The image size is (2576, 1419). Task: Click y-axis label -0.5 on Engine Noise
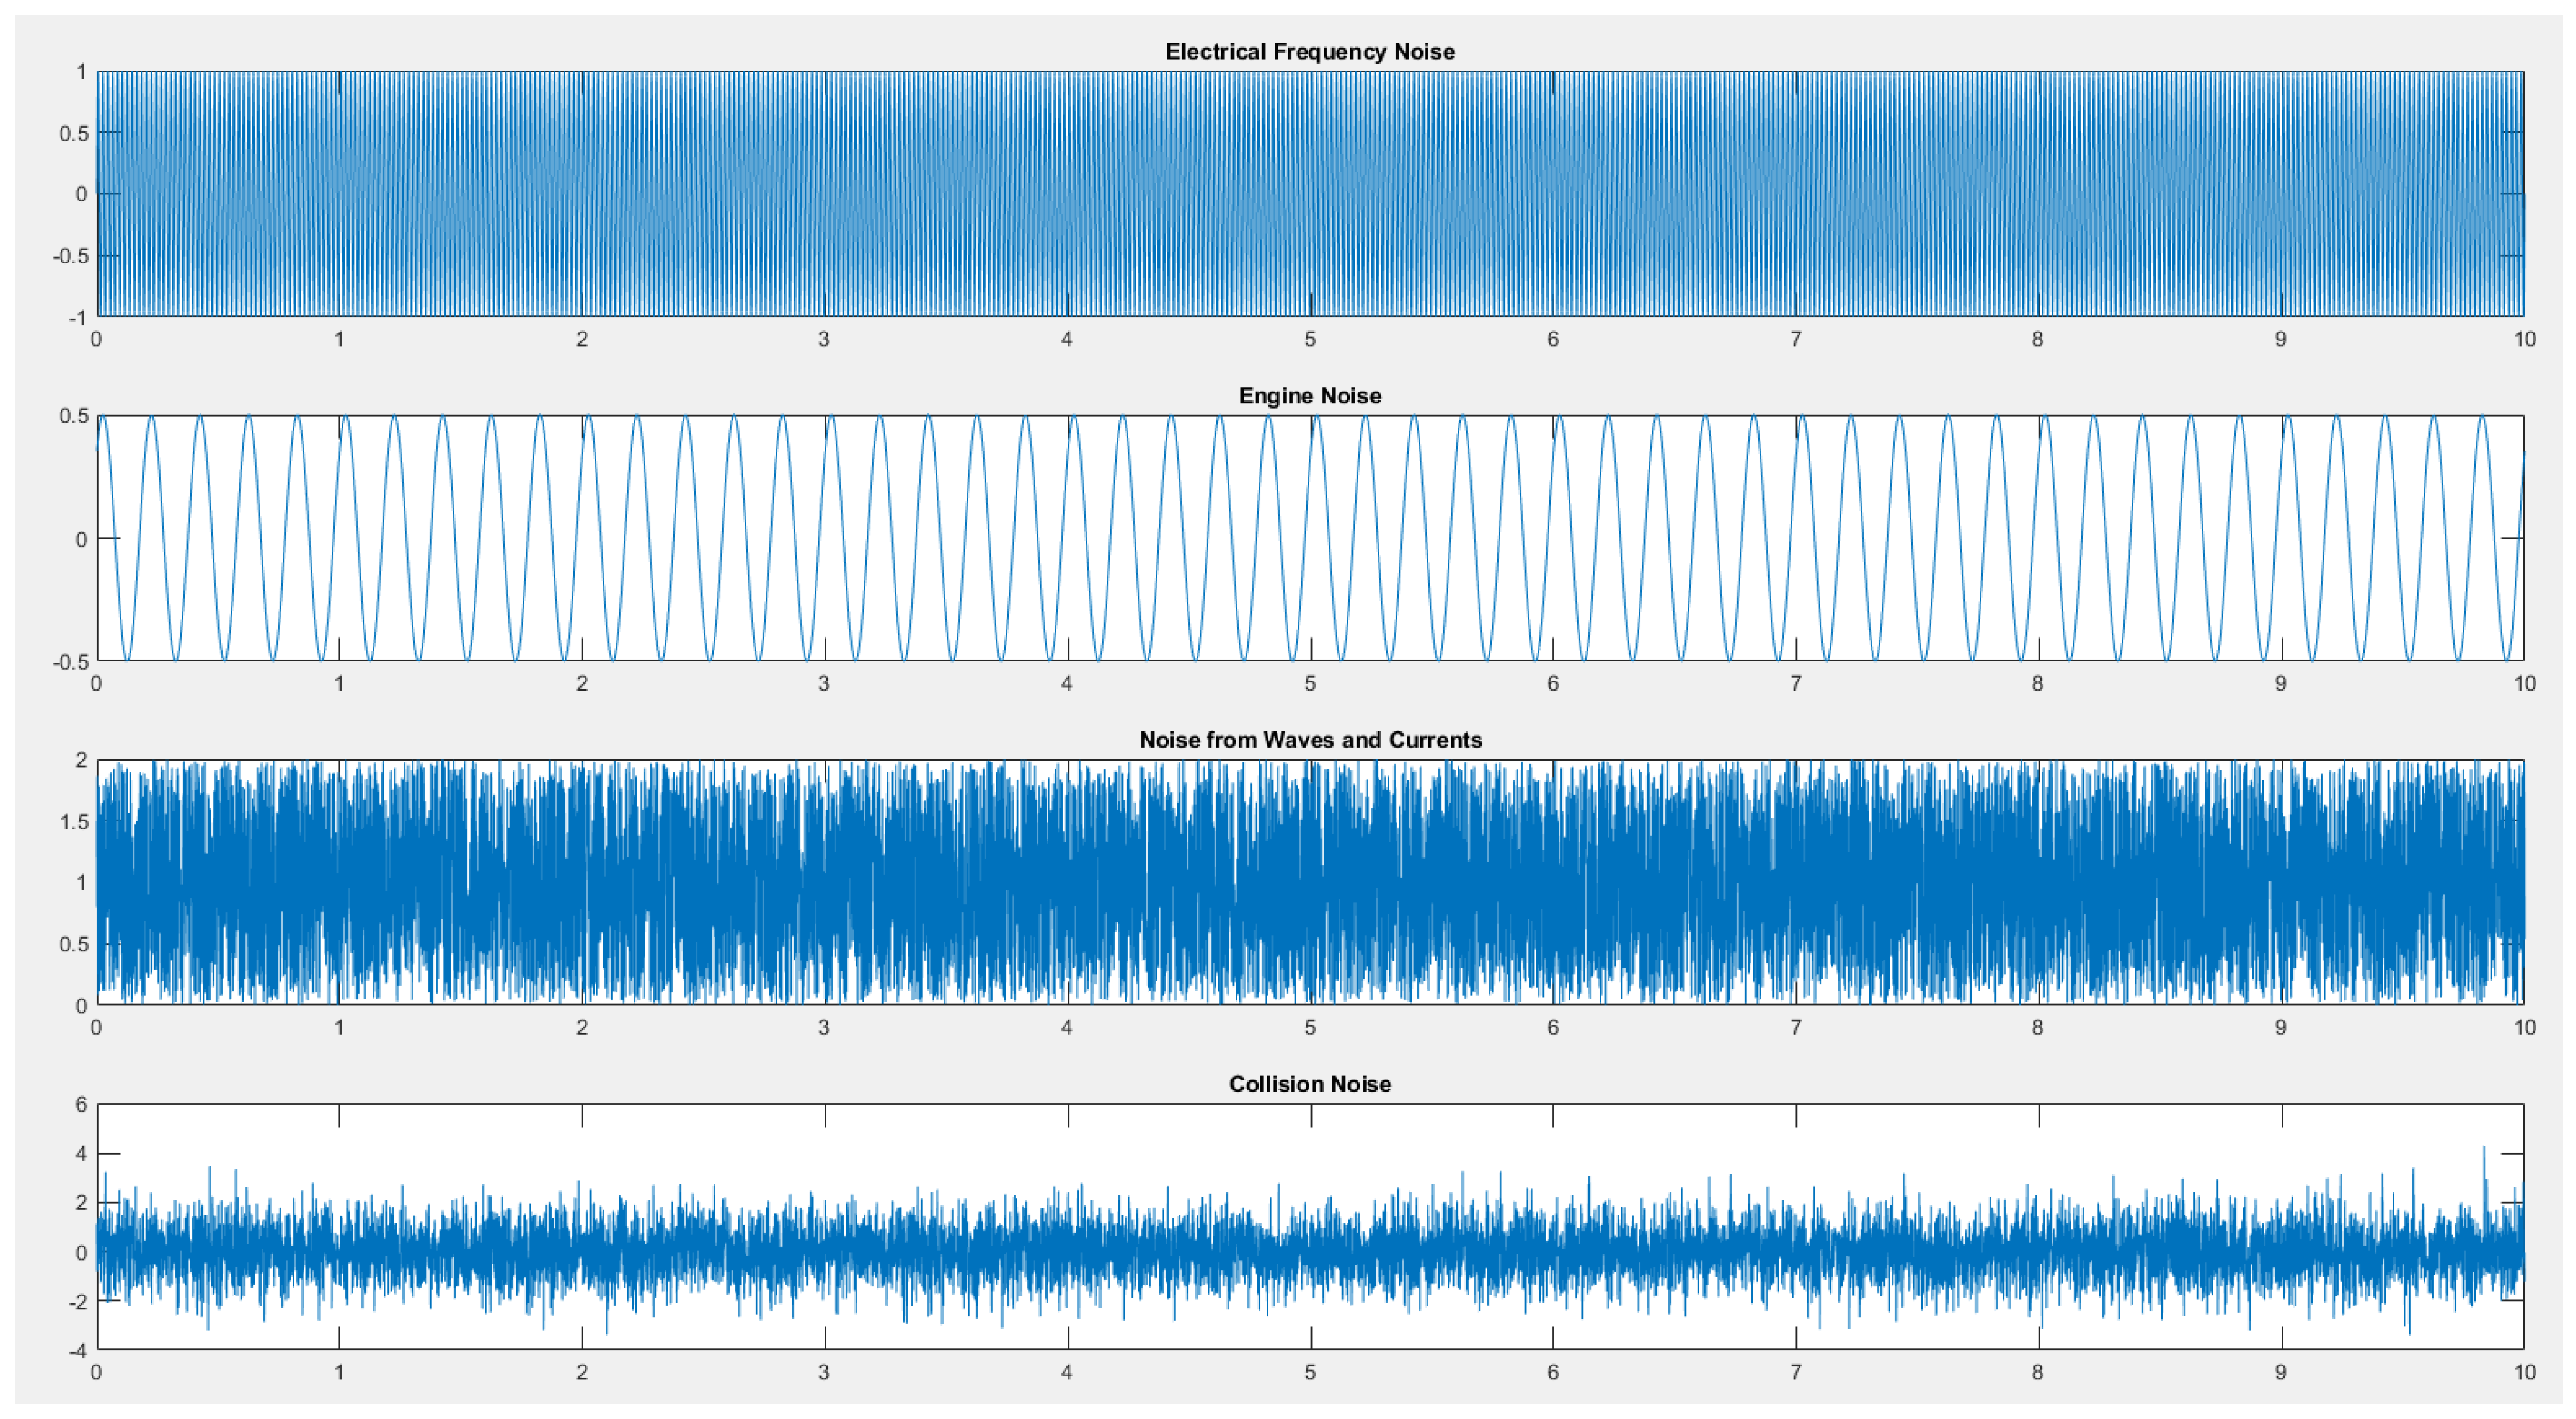pyautogui.click(x=70, y=661)
